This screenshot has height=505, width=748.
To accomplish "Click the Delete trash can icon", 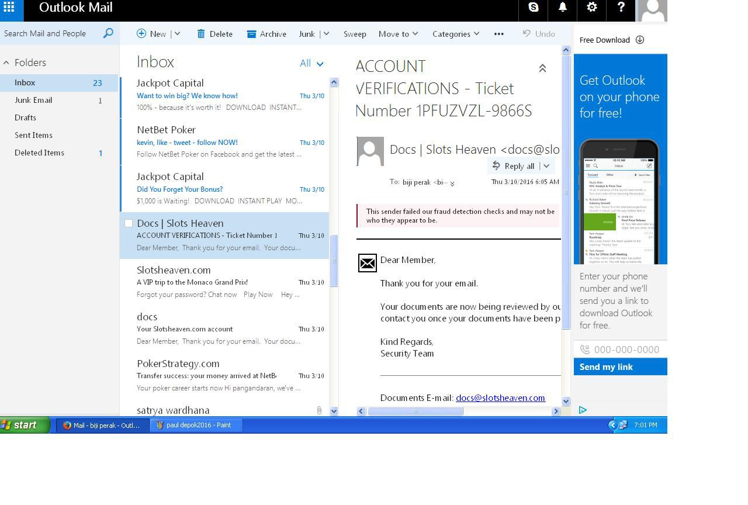I will click(201, 34).
